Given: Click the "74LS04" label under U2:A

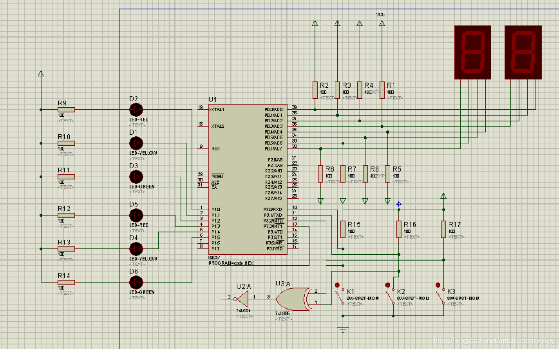Looking at the screenshot, I should click(243, 311).
